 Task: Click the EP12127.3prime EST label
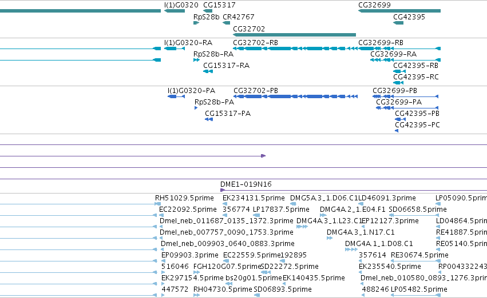point(390,221)
